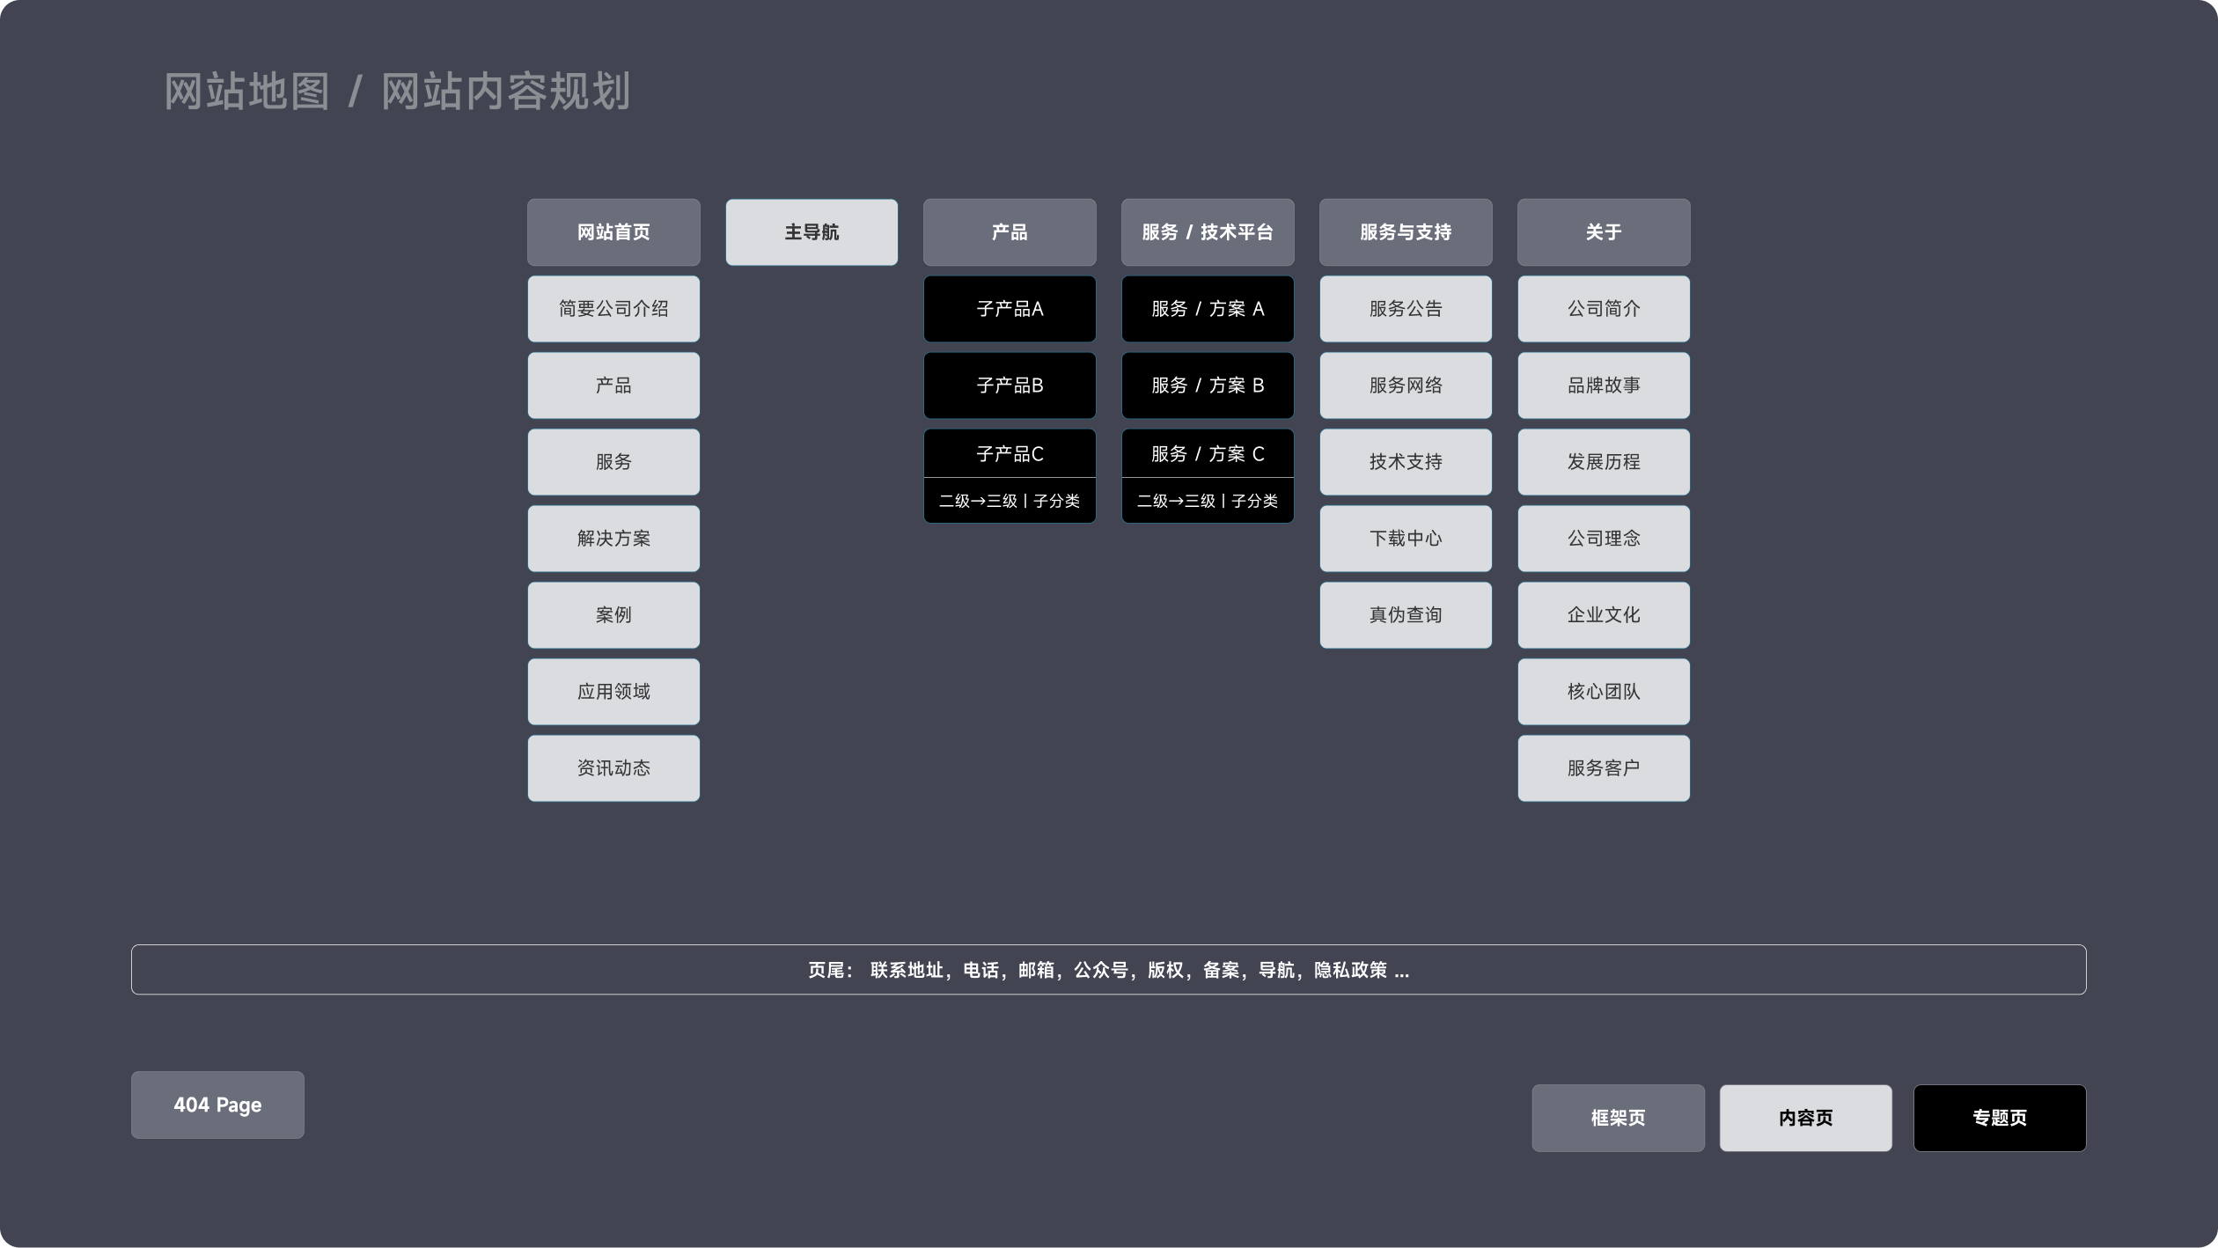This screenshot has height=1248, width=2218.
Task: Click the 简要公司介绍 box
Action: point(613,309)
